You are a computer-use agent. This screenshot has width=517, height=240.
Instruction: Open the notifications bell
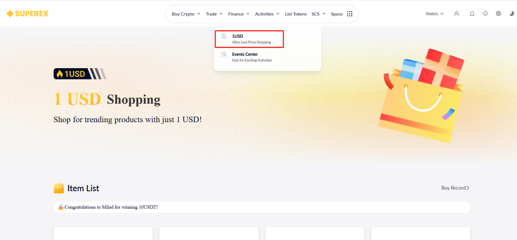pyautogui.click(x=472, y=13)
